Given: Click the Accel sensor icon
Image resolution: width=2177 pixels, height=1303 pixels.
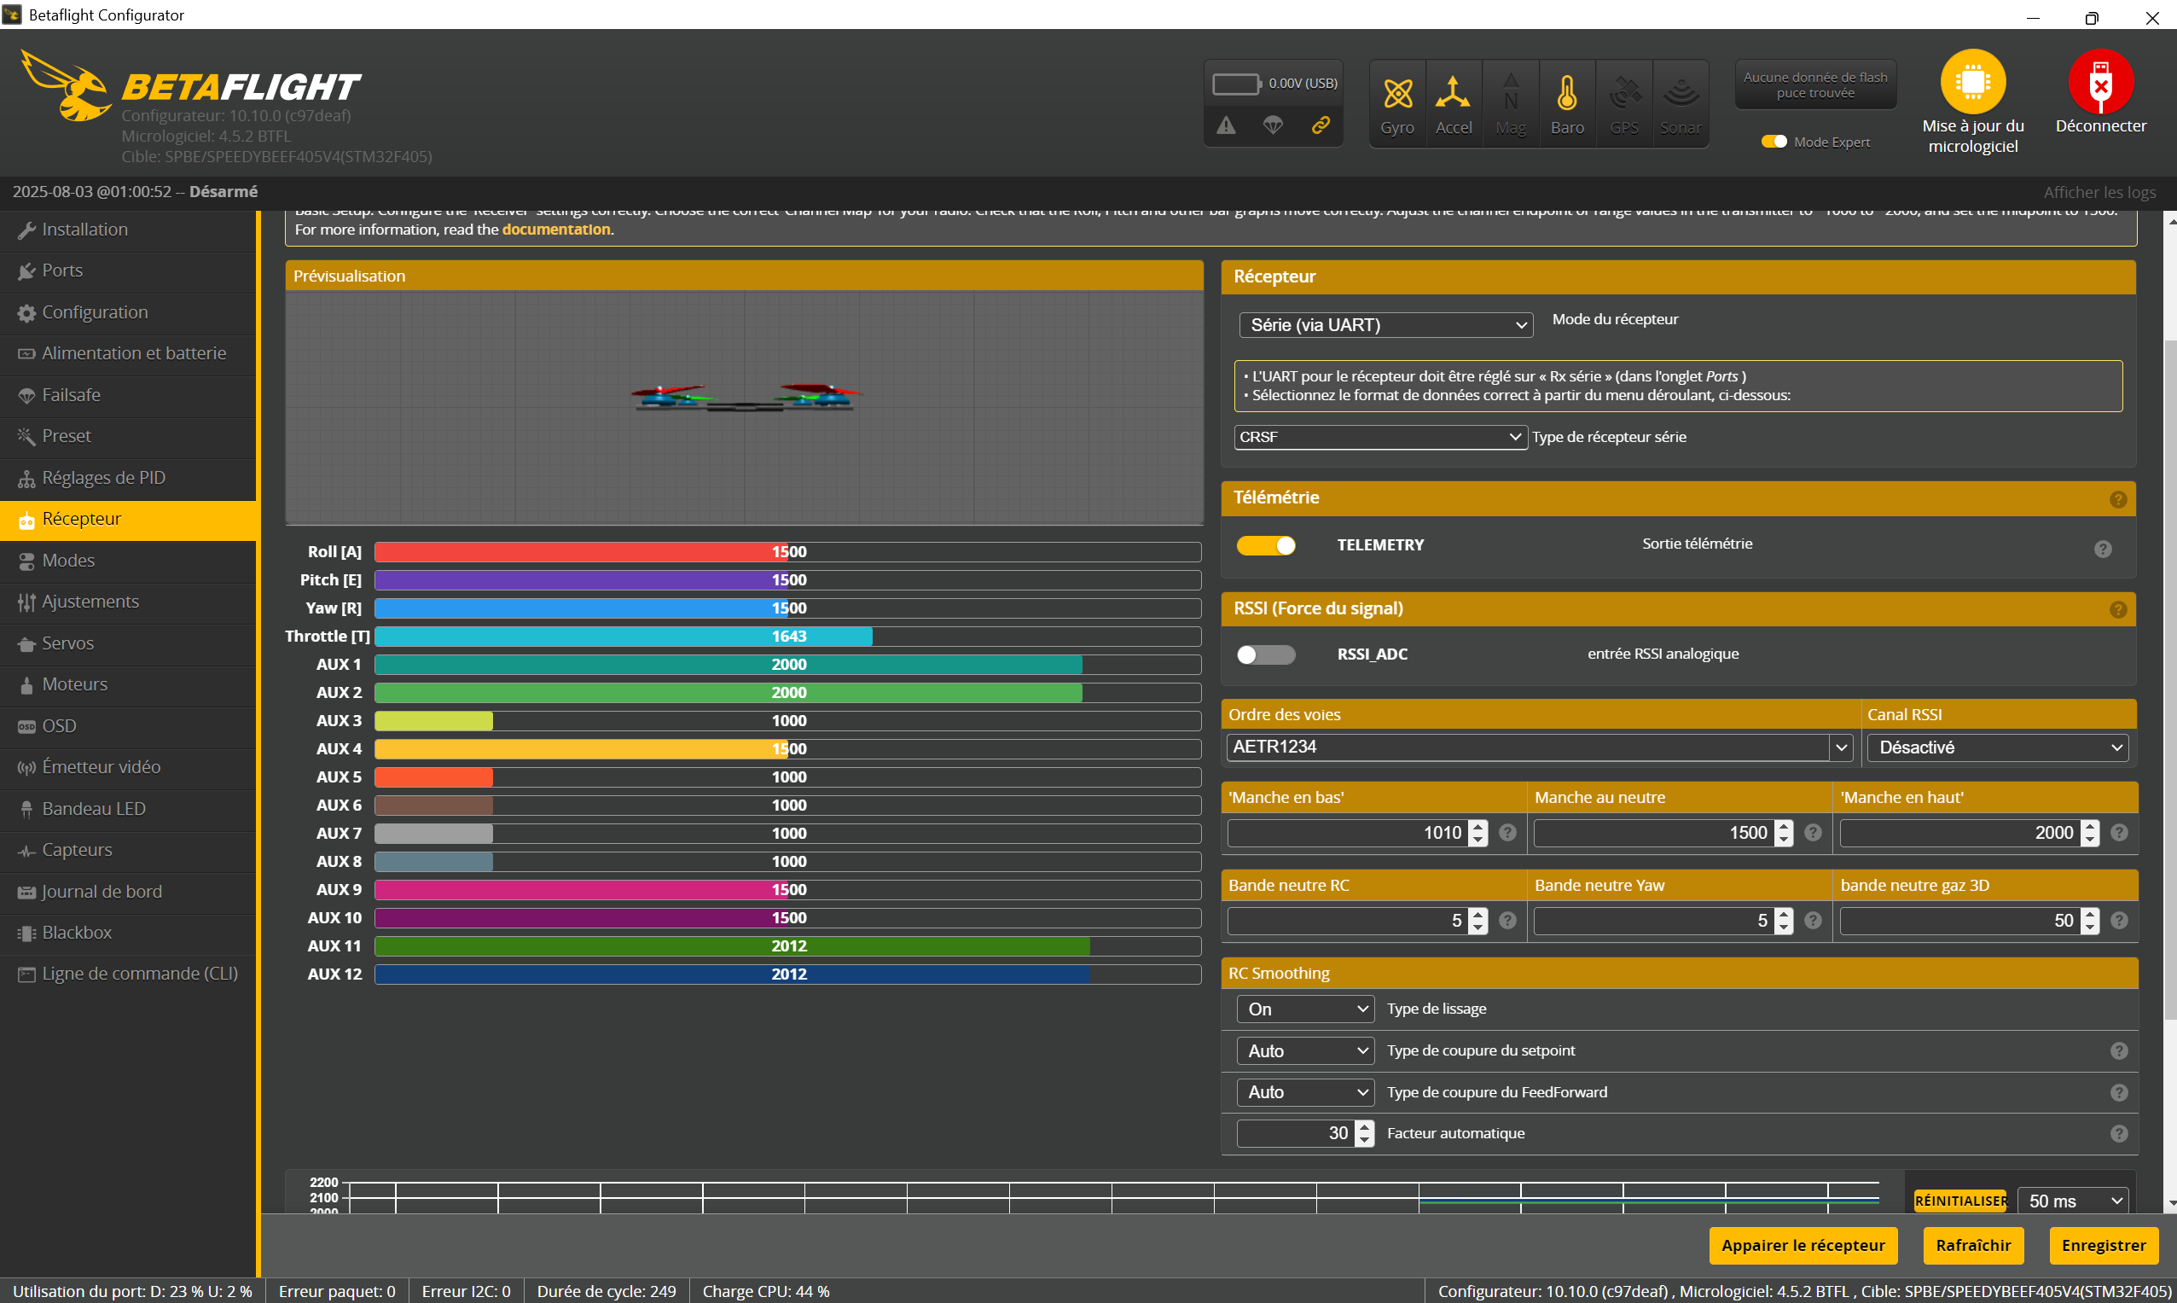Looking at the screenshot, I should 1453,94.
